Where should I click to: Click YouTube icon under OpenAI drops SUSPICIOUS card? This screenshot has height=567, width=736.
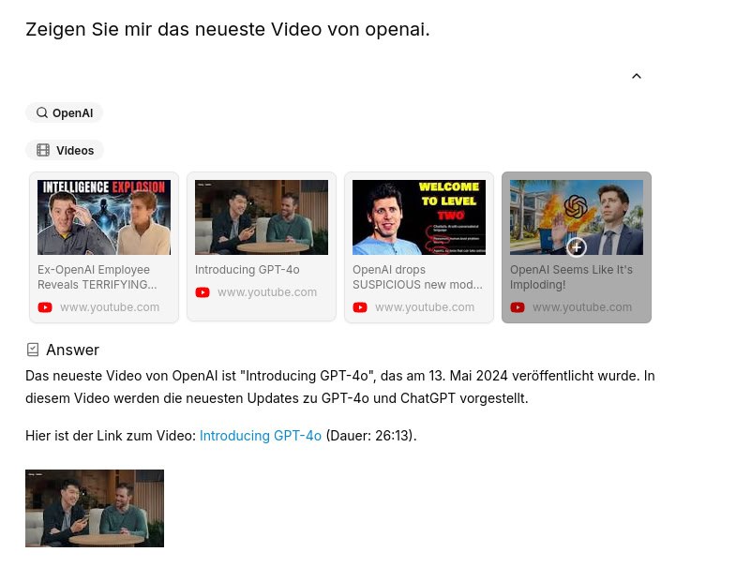point(360,307)
